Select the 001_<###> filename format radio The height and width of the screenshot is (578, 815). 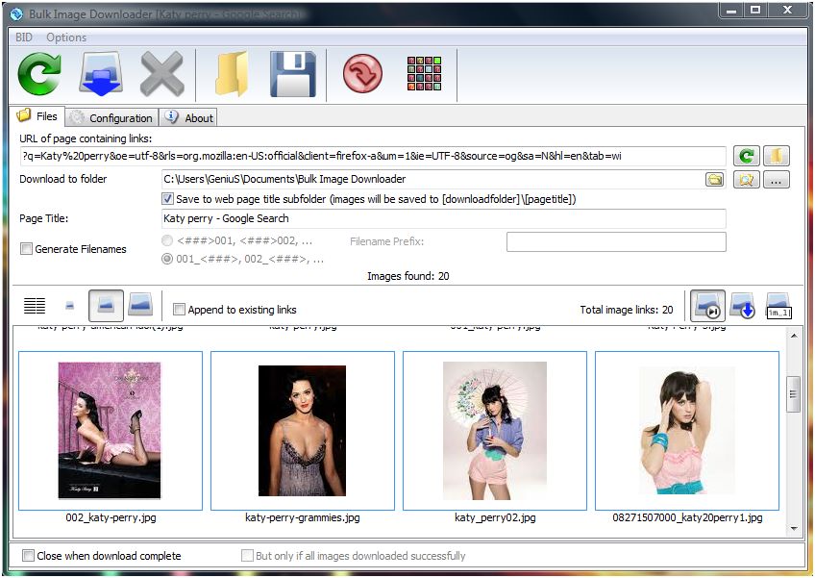pyautogui.click(x=167, y=259)
